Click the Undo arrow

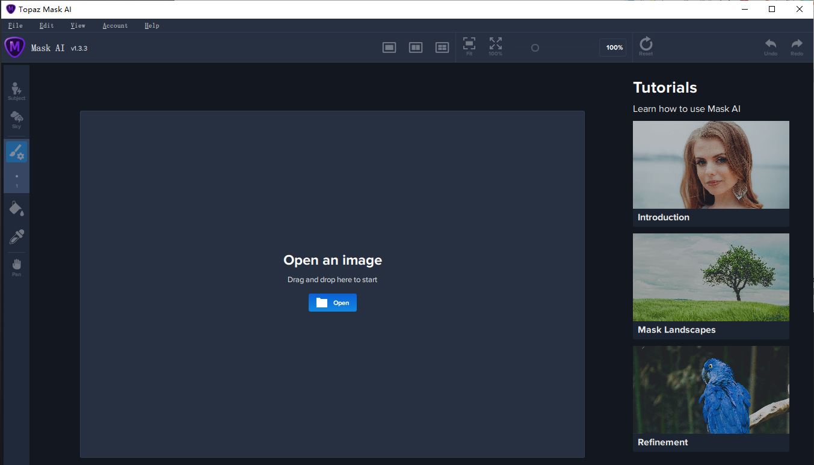[770, 46]
